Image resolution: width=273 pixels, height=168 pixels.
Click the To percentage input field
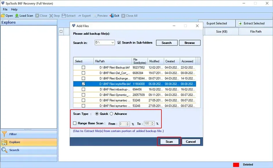pos(147,123)
